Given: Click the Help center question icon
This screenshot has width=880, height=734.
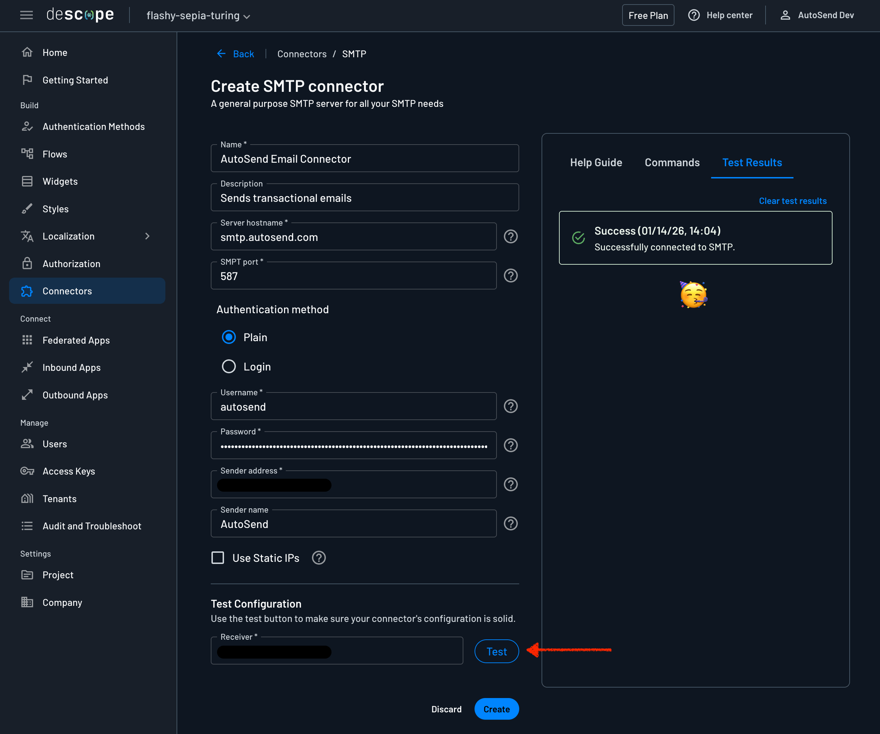Looking at the screenshot, I should (694, 15).
